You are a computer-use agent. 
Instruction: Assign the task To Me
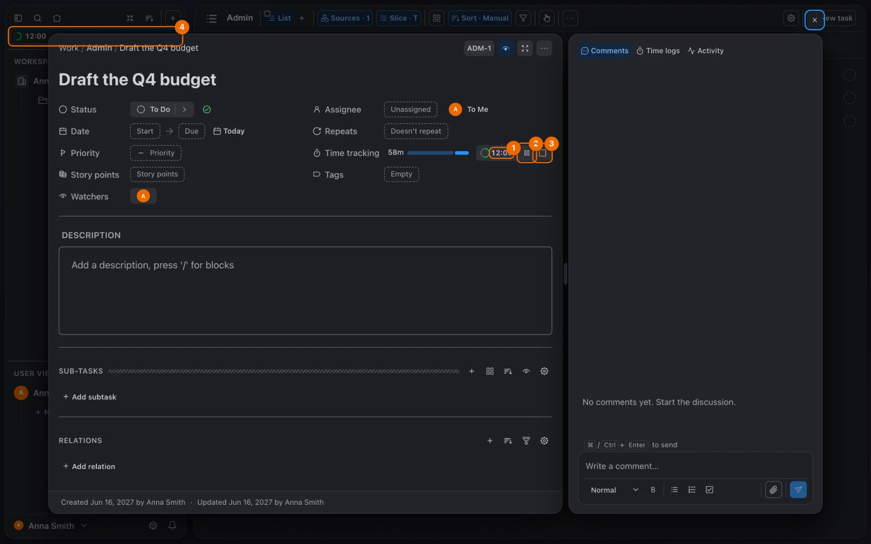coord(469,109)
